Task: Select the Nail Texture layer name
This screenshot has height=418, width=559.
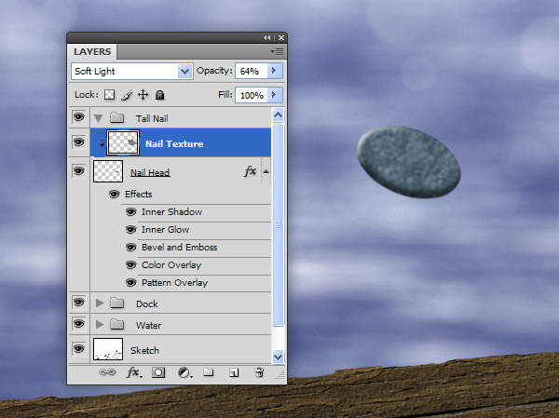Action: click(x=174, y=144)
